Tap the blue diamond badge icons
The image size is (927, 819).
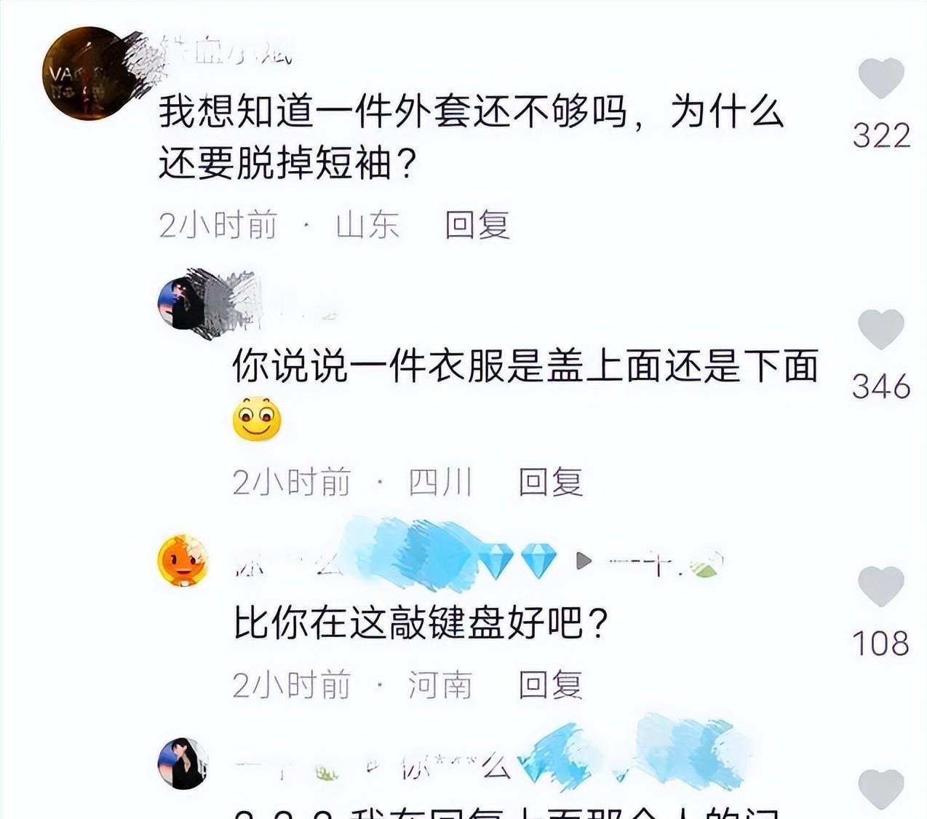coord(517,562)
